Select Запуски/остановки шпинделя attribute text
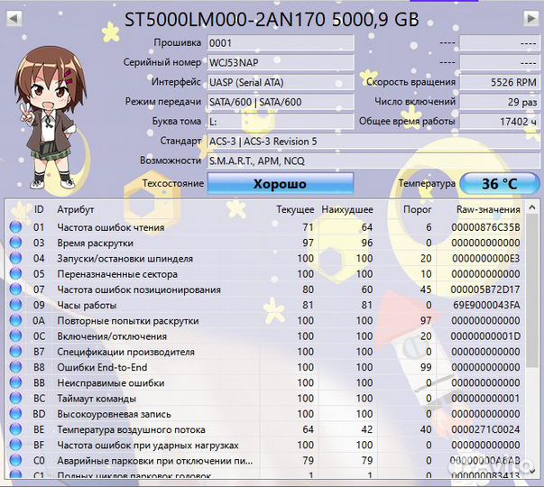544x487 pixels. coord(124,259)
